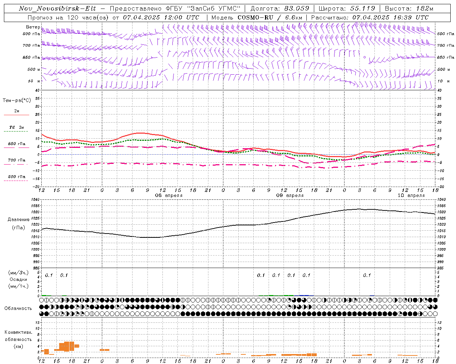Click the solid red 2м legend line sample
The width and height of the screenshot is (456, 364).
pos(16,115)
